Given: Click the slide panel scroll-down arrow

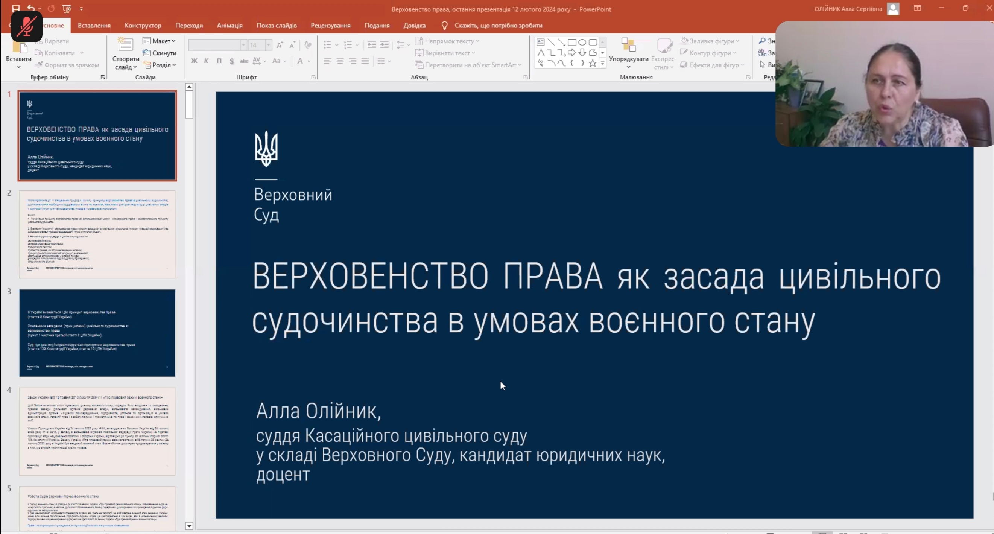Looking at the screenshot, I should (189, 525).
